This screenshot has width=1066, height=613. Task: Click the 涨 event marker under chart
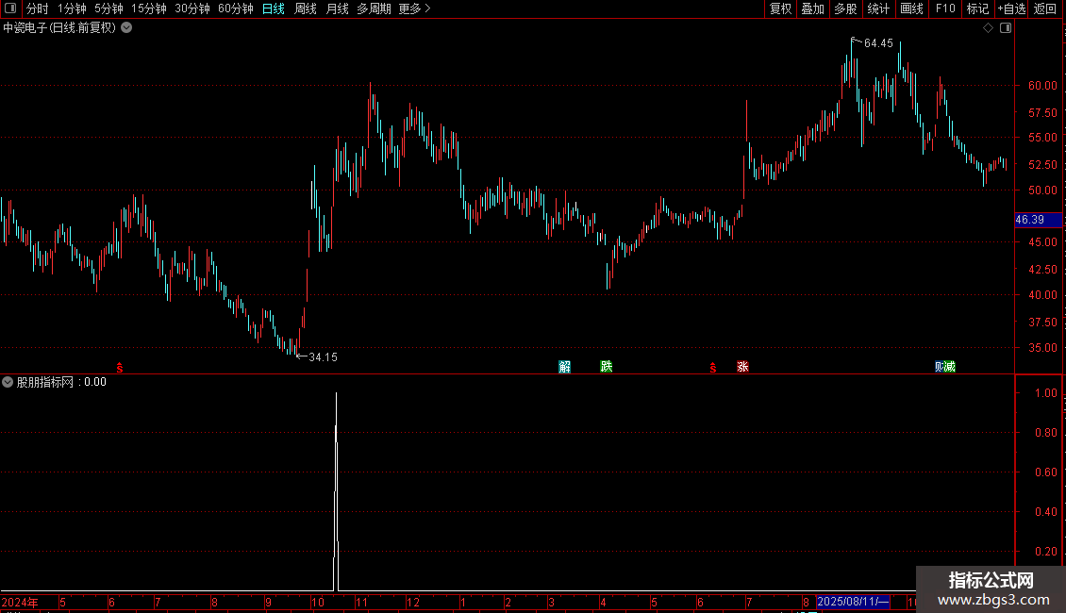tap(742, 367)
